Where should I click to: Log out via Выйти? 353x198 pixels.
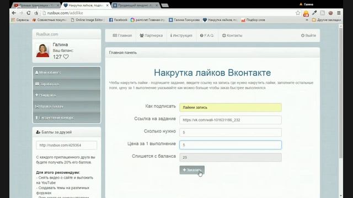(308, 35)
